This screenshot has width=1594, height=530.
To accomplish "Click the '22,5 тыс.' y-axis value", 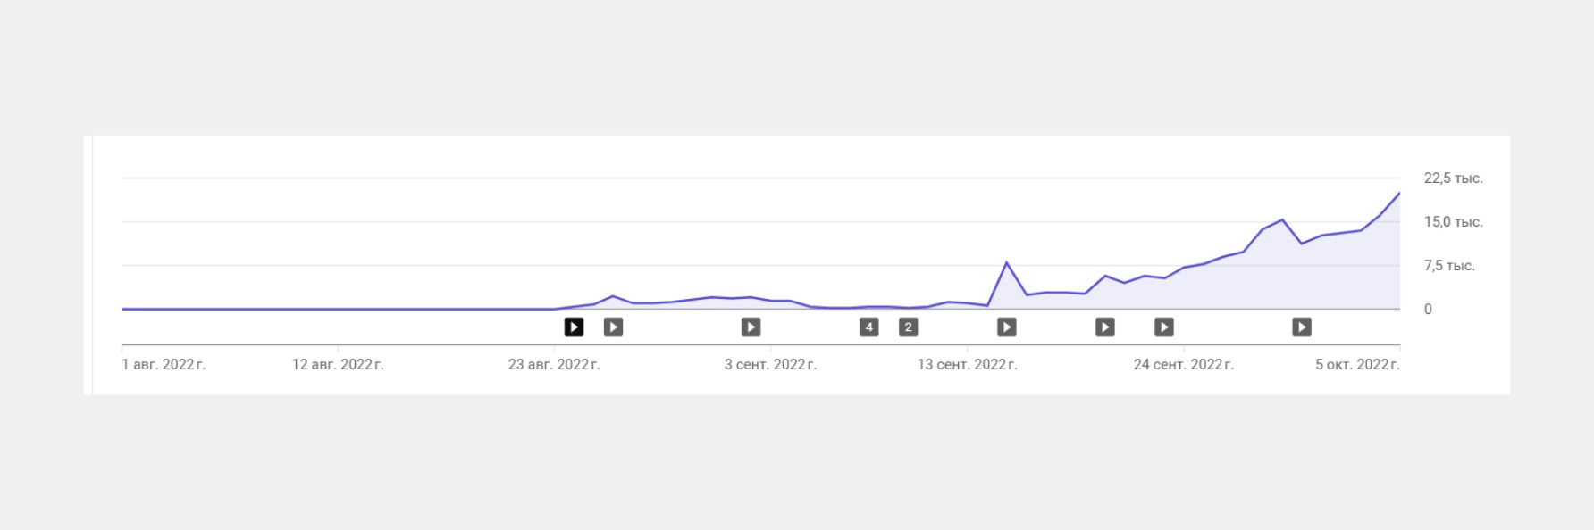I will point(1453,178).
